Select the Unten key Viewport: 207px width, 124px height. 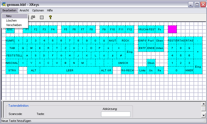coord(160,48)
